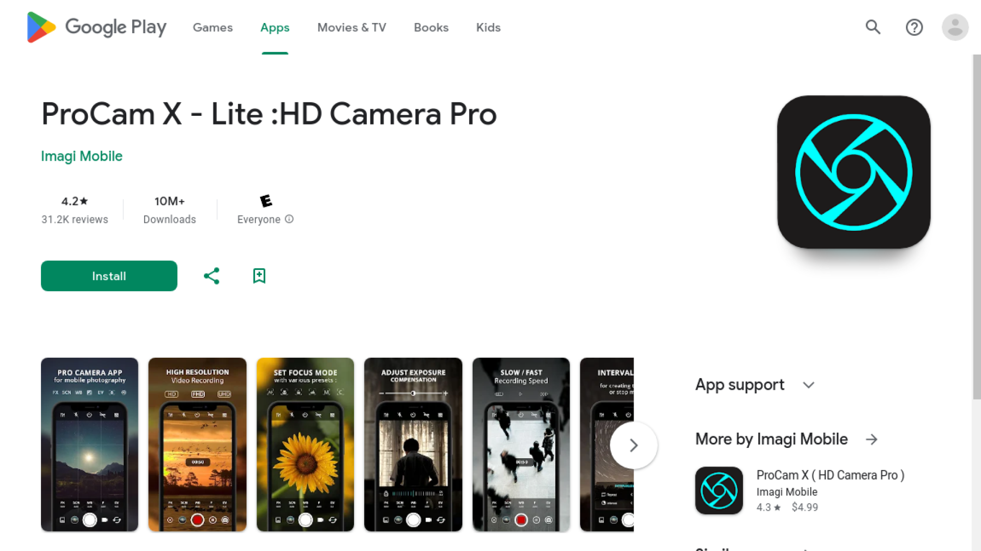Image resolution: width=981 pixels, height=551 pixels.
Task: Switch to the Games tab
Action: point(213,28)
